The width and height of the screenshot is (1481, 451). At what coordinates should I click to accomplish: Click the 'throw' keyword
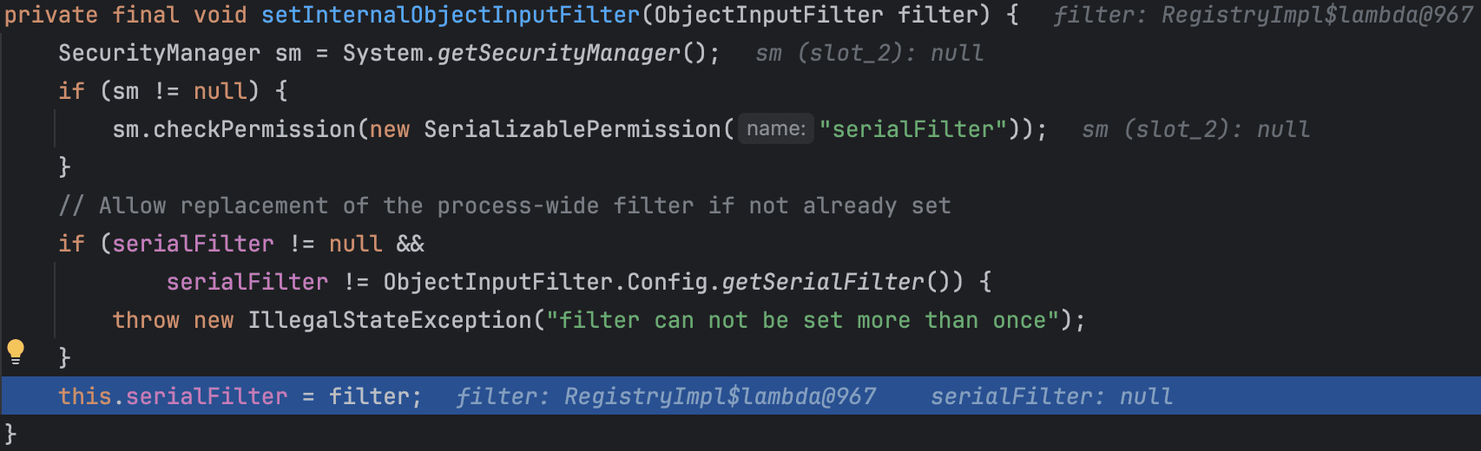pos(146,320)
